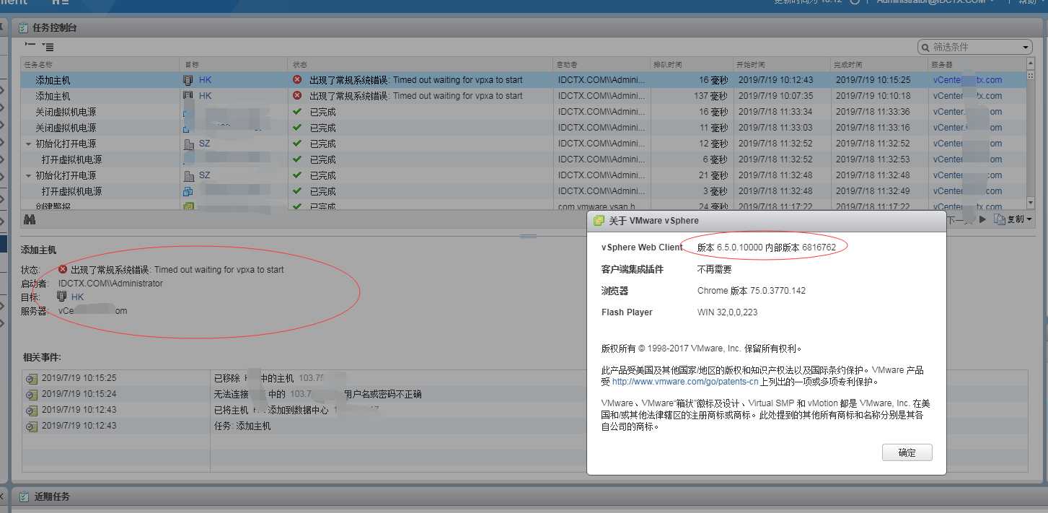Select 打开虚拟机电源 task with 6 毫秒 queue
Screen dimensions: 1048x513
pos(523,159)
